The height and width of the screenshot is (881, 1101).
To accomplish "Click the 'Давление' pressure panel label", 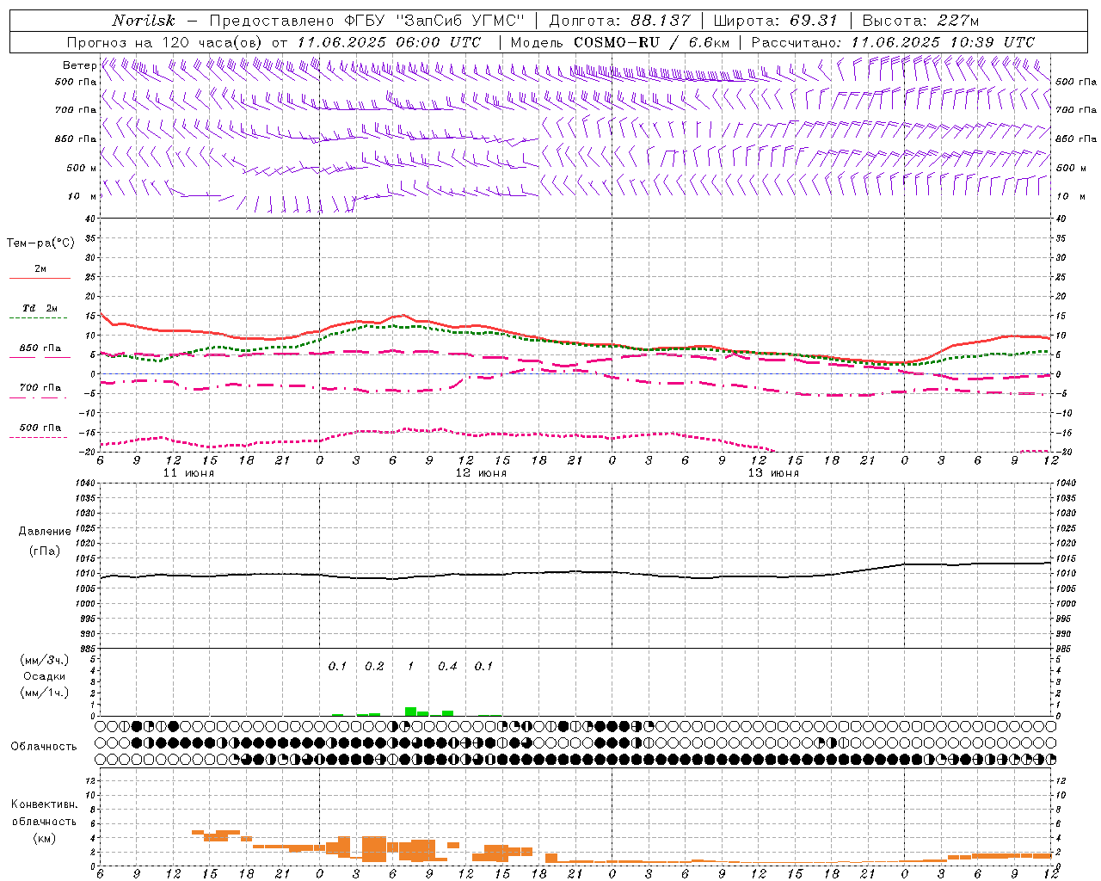I will point(45,532).
